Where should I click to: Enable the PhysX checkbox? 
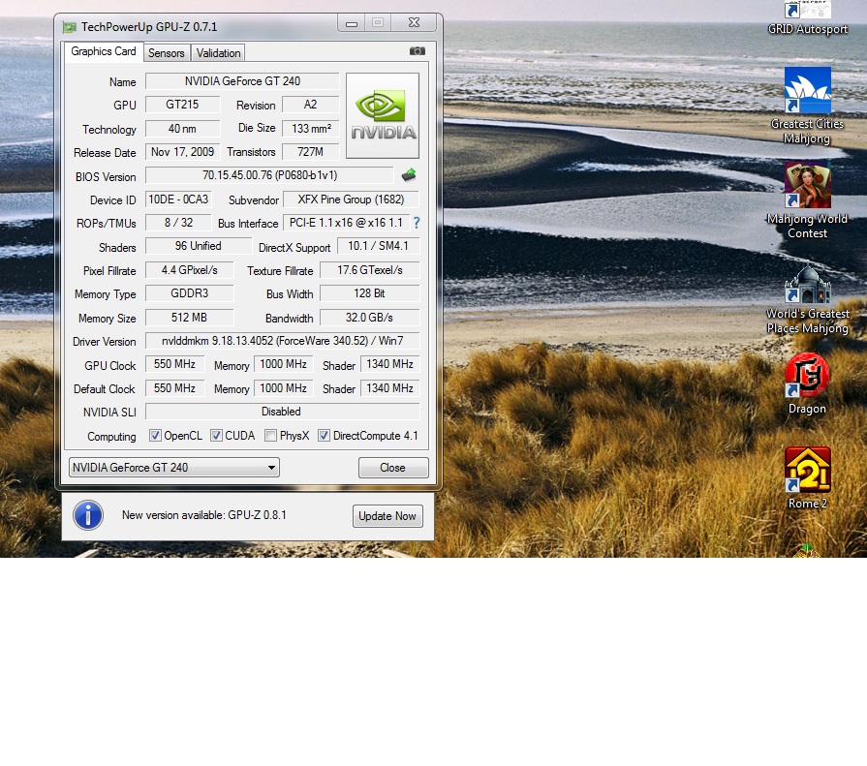(270, 436)
